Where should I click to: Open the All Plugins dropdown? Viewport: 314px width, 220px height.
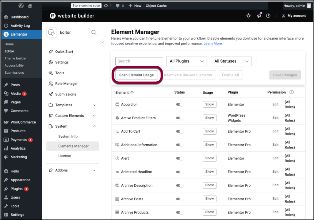pos(186,61)
